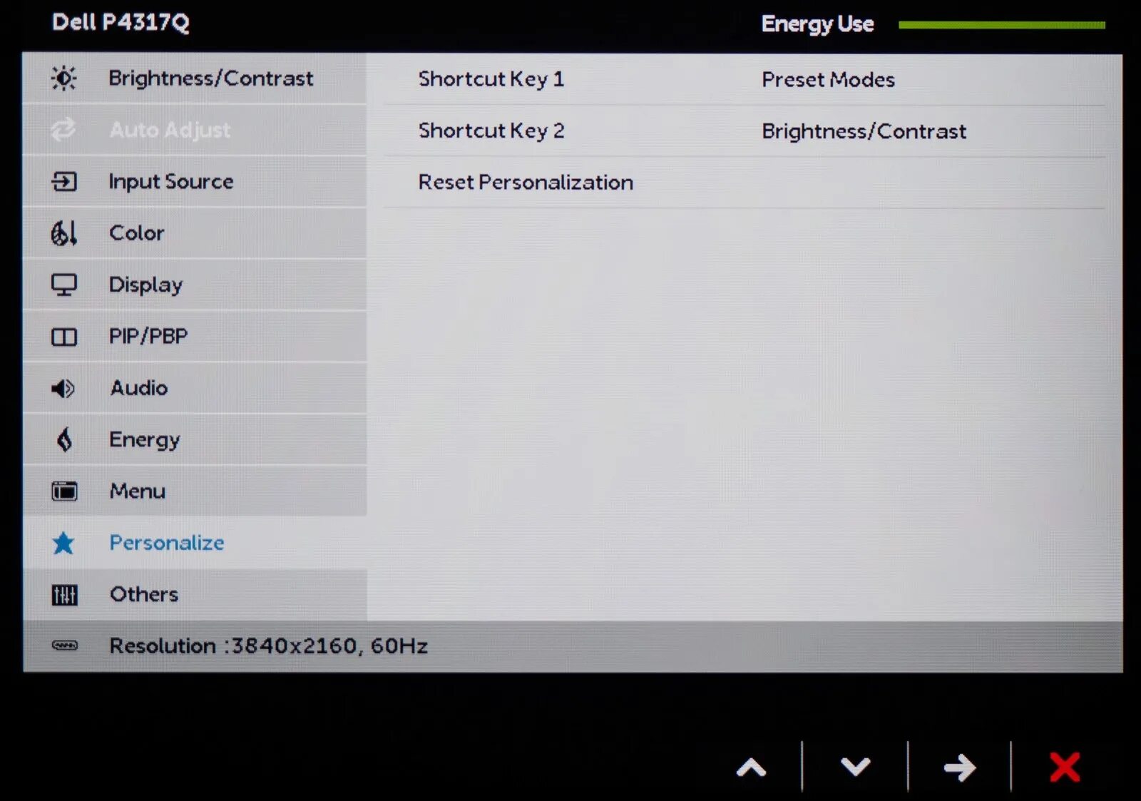
Task: Select Reset Personalization
Action: tap(526, 182)
